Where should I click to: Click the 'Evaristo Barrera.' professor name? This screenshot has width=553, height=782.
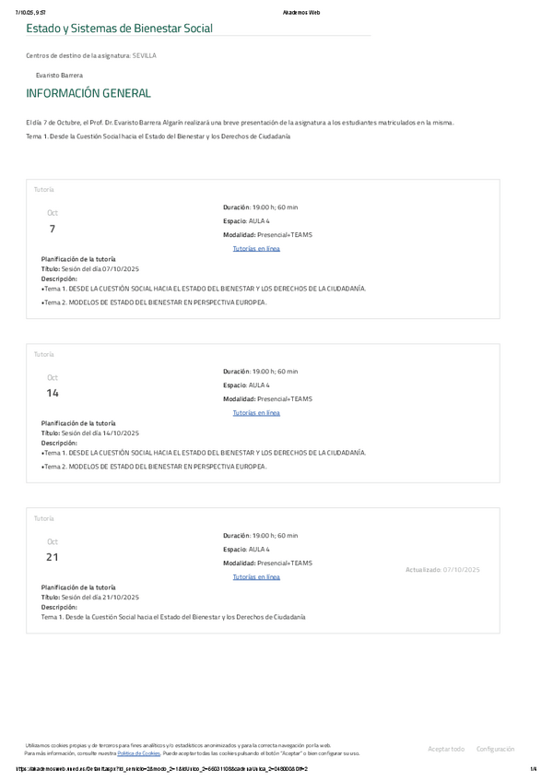tap(60, 74)
